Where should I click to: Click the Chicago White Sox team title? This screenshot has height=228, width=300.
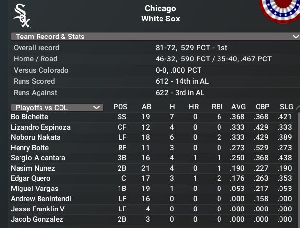[x=160, y=14]
